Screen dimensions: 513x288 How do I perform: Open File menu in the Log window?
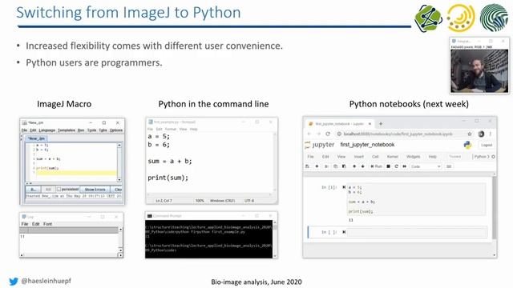tap(25, 224)
